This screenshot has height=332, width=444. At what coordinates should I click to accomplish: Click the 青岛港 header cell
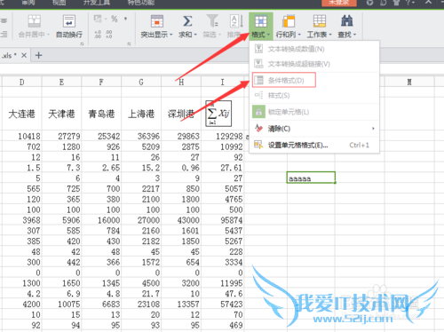point(101,114)
